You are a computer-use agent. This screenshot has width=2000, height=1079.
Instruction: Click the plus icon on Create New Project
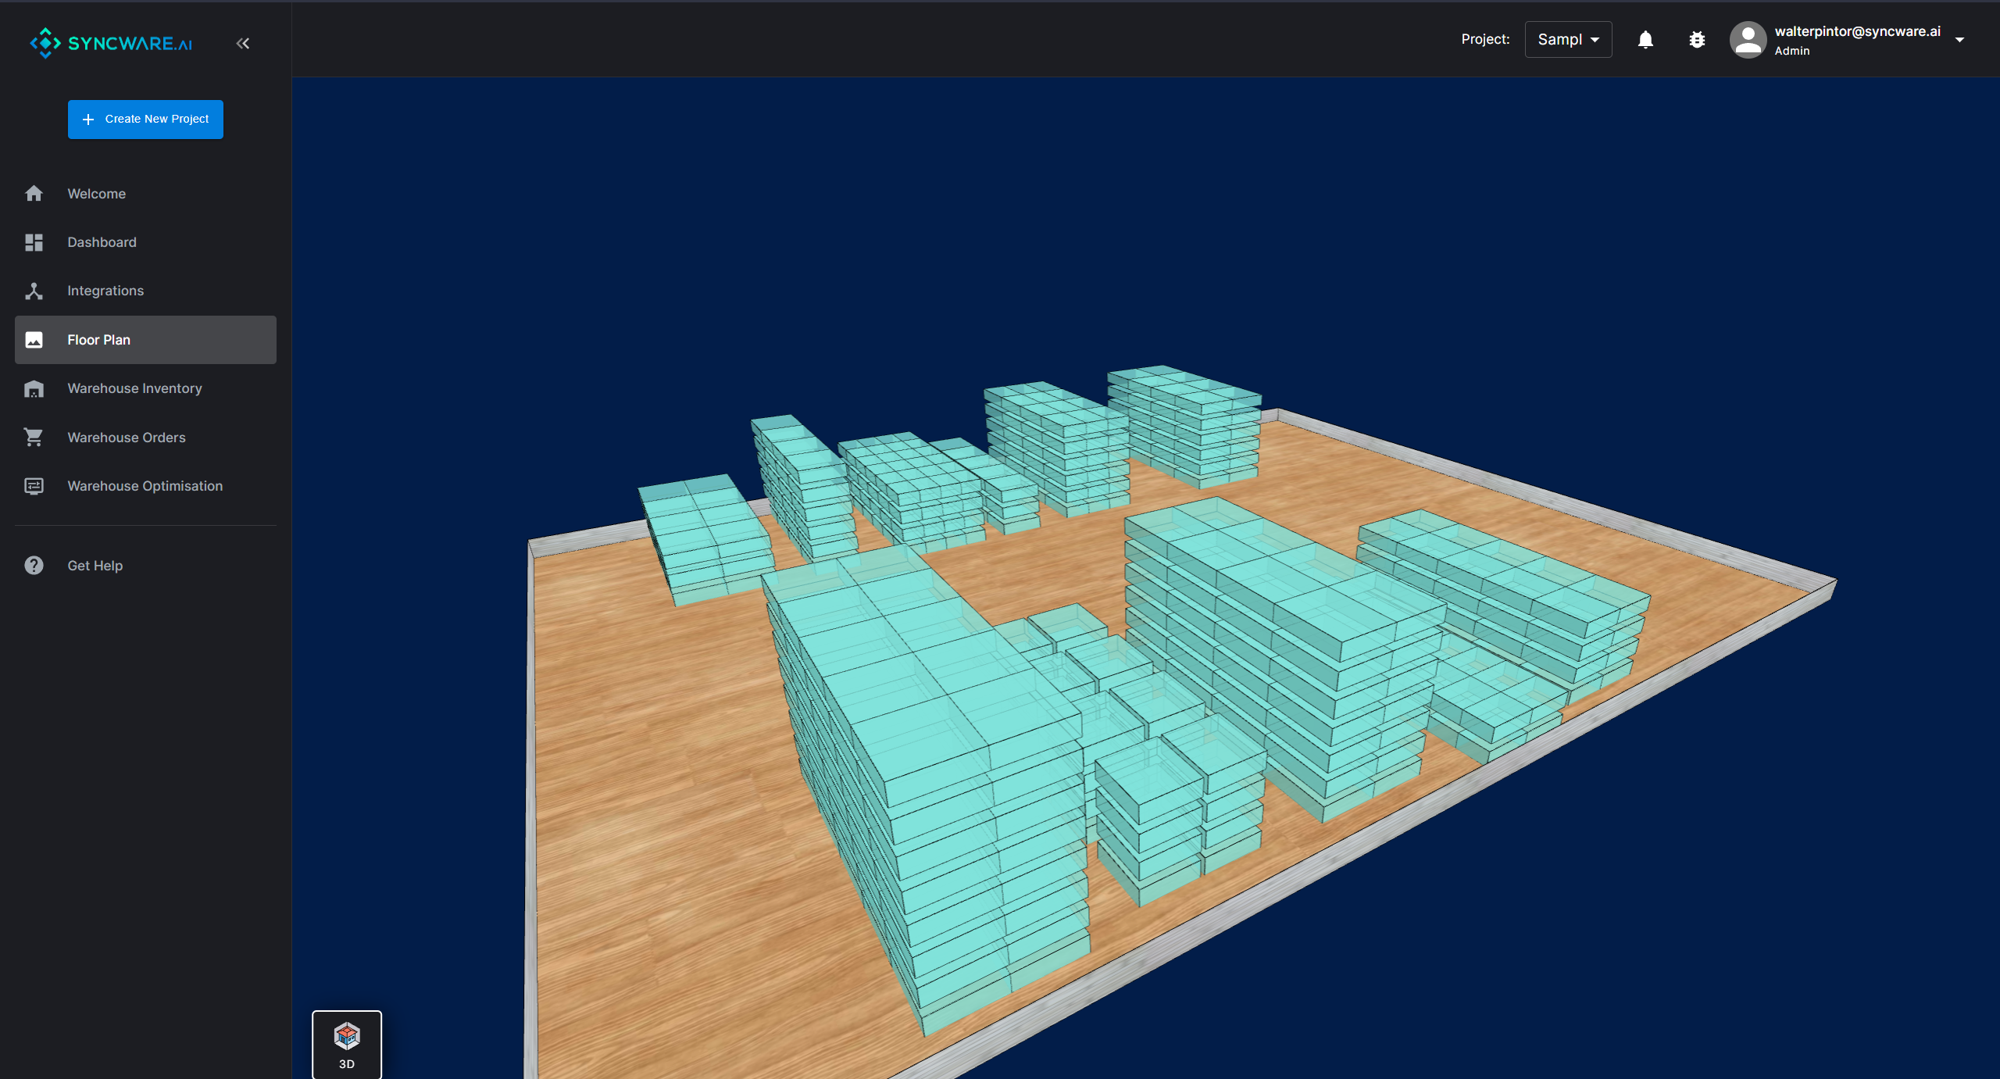tap(88, 120)
